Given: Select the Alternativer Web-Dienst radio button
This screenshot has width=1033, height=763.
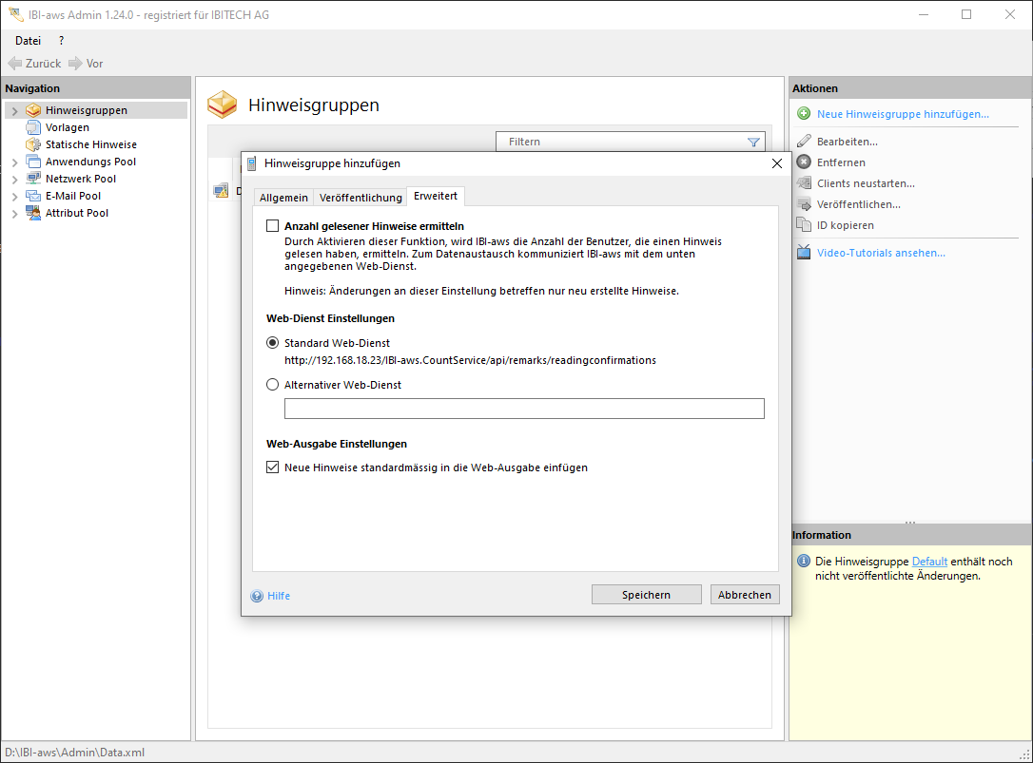Looking at the screenshot, I should pyautogui.click(x=273, y=385).
